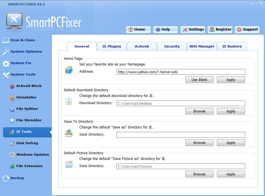265x196 pixels.
Task: Open the IE Plugins tab
Action: coord(112,46)
